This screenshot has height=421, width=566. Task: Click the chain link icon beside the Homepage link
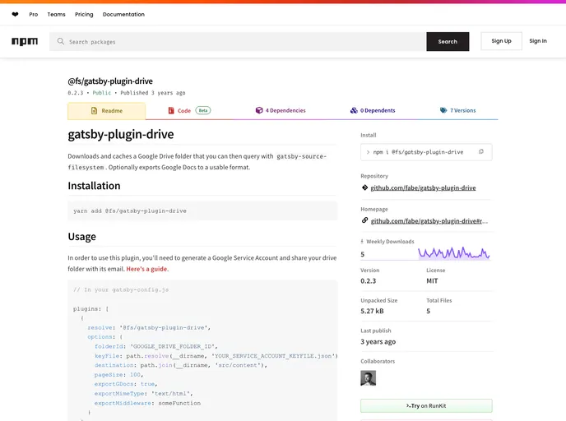[x=364, y=220]
